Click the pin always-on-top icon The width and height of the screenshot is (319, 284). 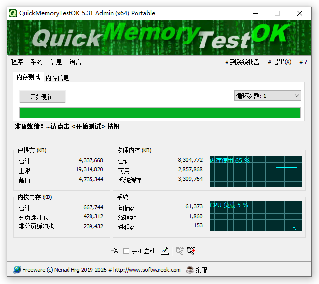click(x=115, y=251)
